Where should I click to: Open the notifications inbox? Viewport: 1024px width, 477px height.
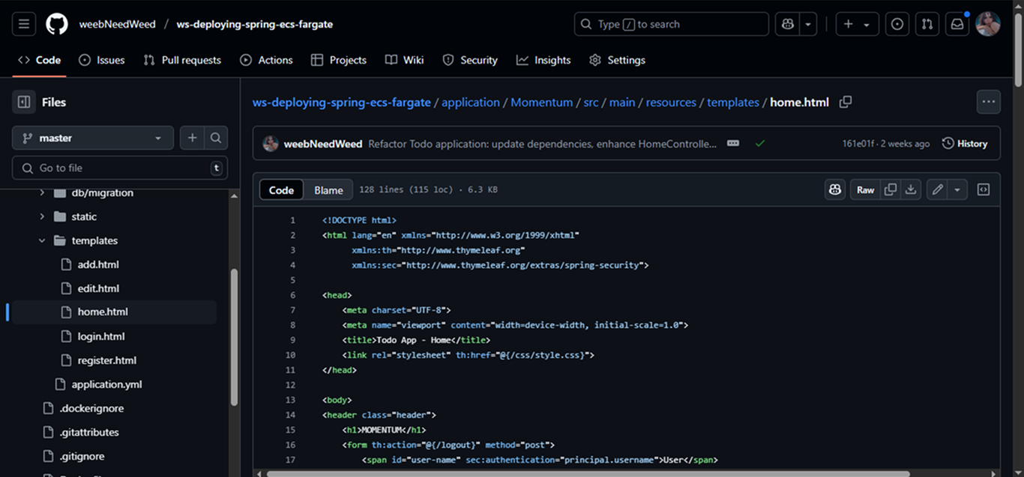point(957,24)
